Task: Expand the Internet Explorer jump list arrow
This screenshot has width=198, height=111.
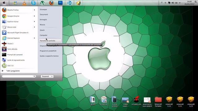Action: (x=34, y=38)
